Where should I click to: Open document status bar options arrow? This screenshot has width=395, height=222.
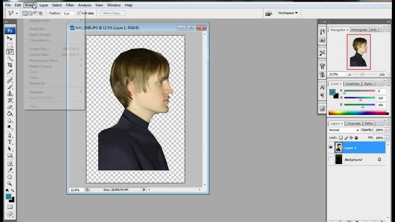pyautogui.click(x=144, y=190)
